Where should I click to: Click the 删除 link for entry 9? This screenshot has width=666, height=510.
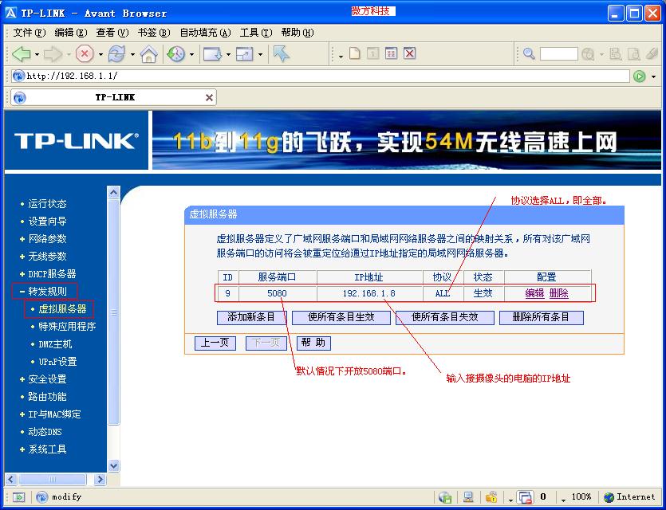pyautogui.click(x=558, y=293)
